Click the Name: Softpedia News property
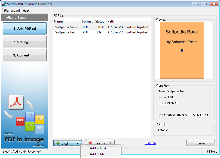The image size is (220, 158). (173, 91)
